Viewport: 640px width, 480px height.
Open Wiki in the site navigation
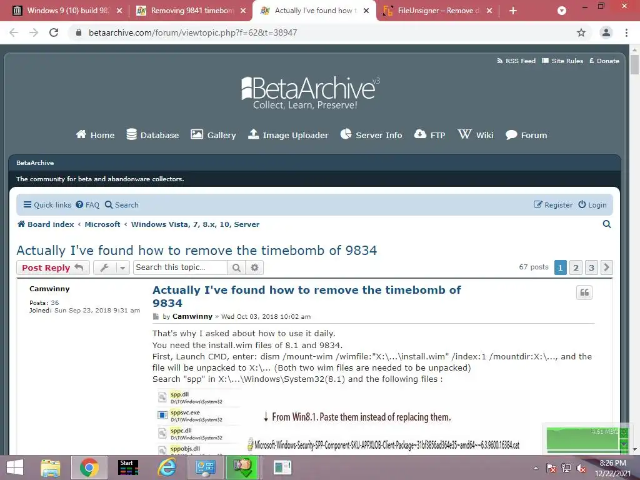[476, 135]
